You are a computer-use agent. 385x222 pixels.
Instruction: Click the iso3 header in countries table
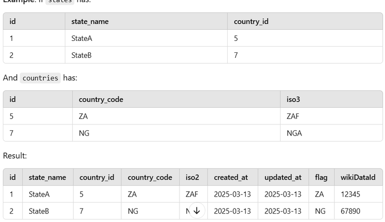[x=293, y=99]
